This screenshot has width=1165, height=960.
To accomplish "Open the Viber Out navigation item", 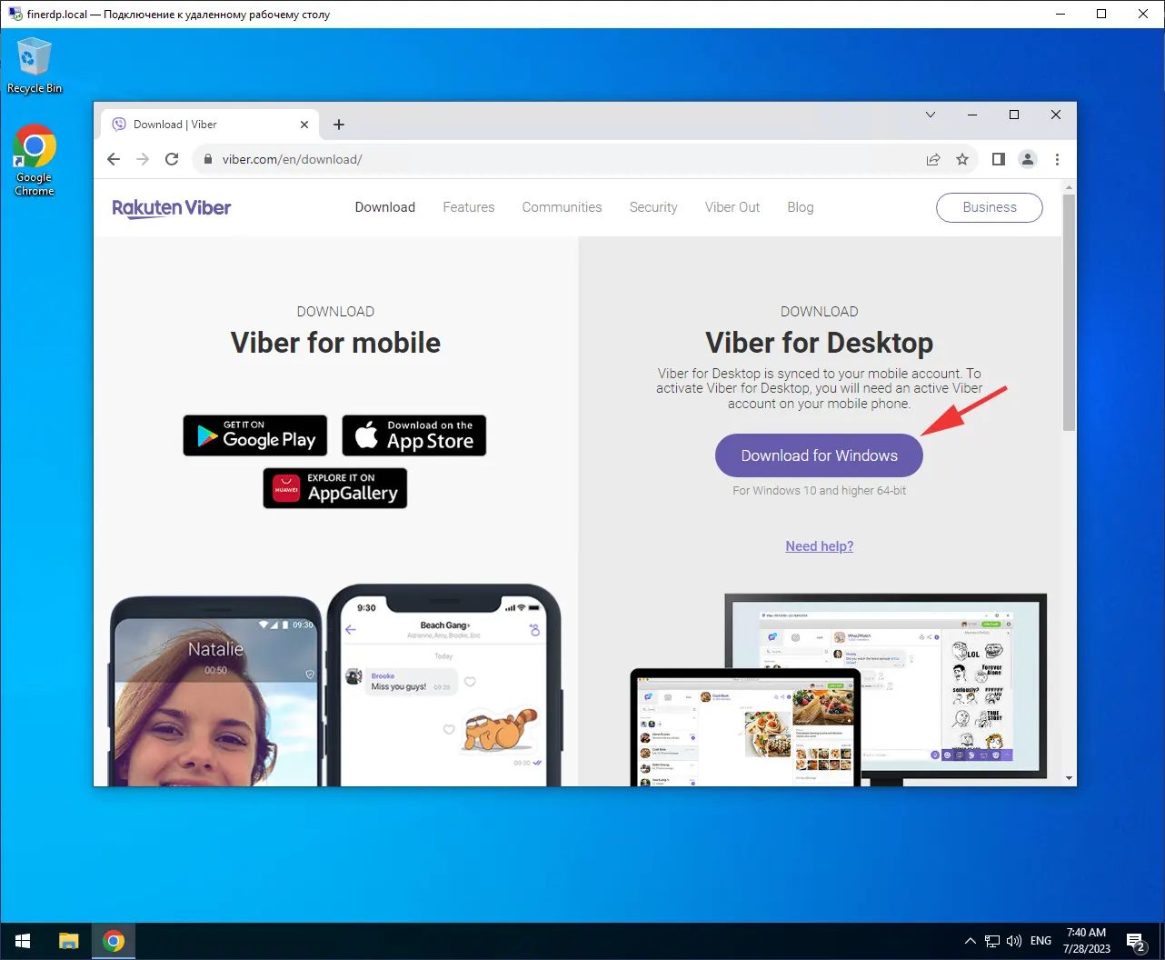I will pyautogui.click(x=732, y=207).
